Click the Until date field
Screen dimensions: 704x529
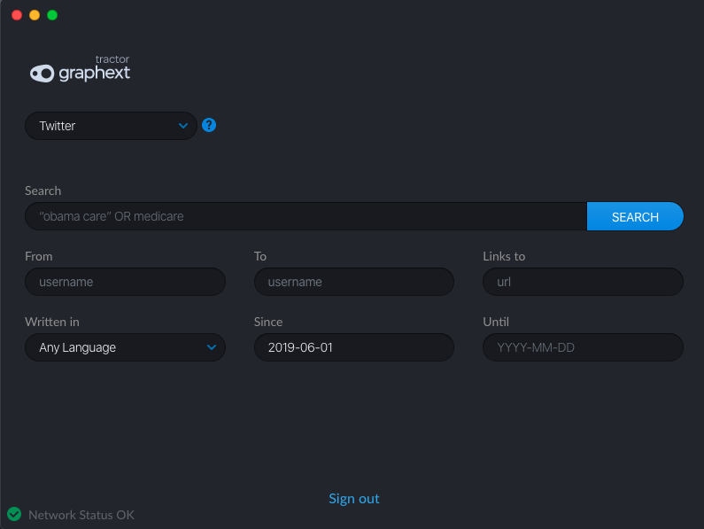[x=583, y=347]
